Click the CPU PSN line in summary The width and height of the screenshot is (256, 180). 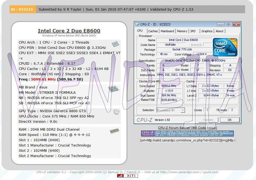(x=62, y=48)
